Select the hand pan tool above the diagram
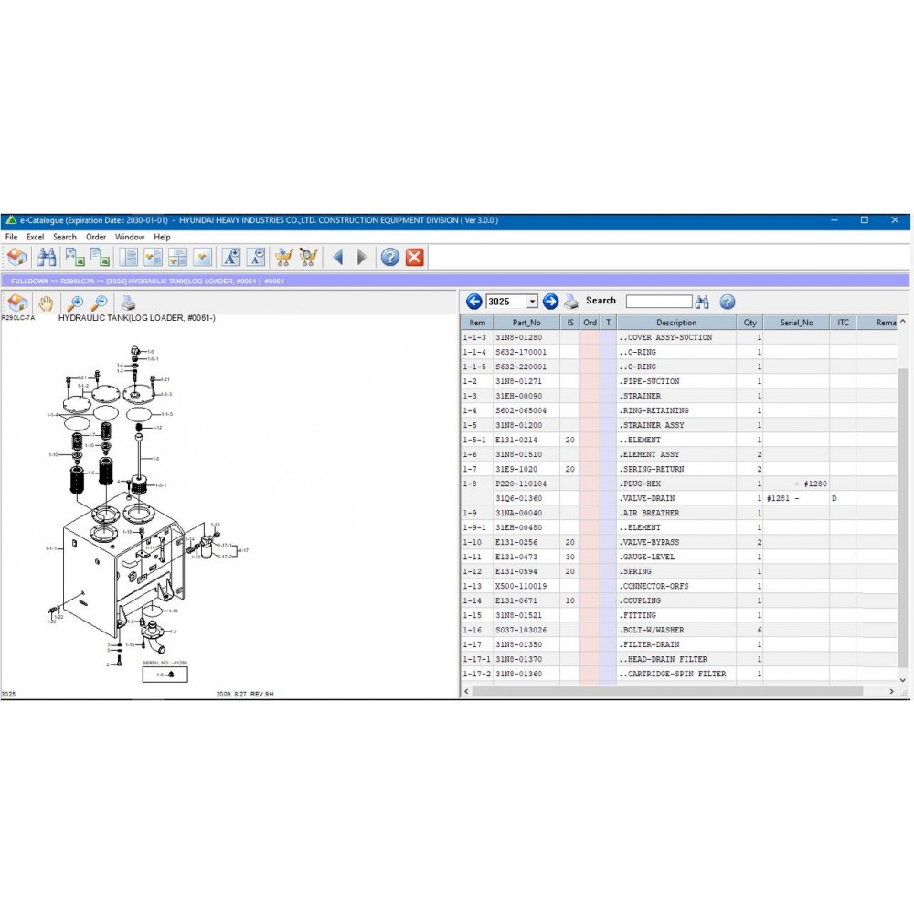 click(46, 303)
